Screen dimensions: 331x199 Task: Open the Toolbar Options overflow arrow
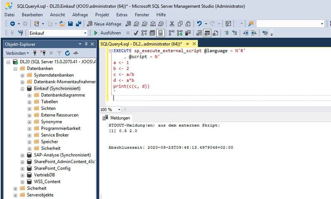272,34
